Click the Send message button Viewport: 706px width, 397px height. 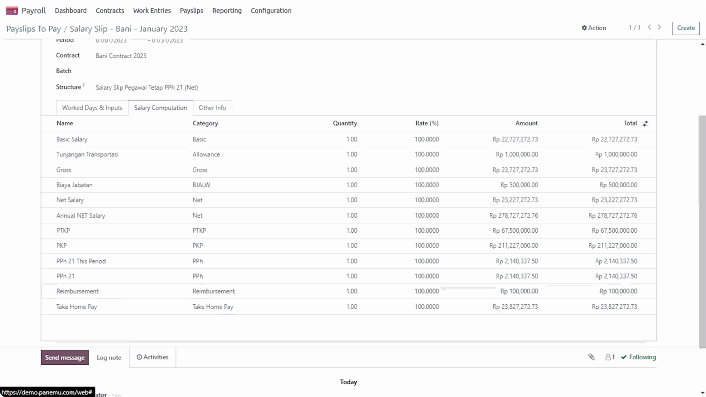coord(65,357)
